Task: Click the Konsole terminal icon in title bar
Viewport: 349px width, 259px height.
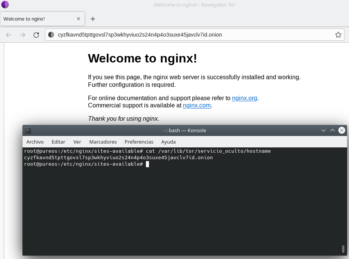Action: pos(28,130)
